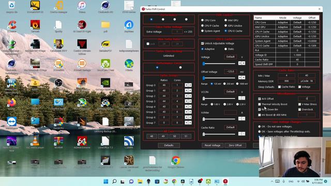Screen dimensions: 331x186
Task: Open Control Ultimate Edition shortcut
Action: [x=82, y=44]
